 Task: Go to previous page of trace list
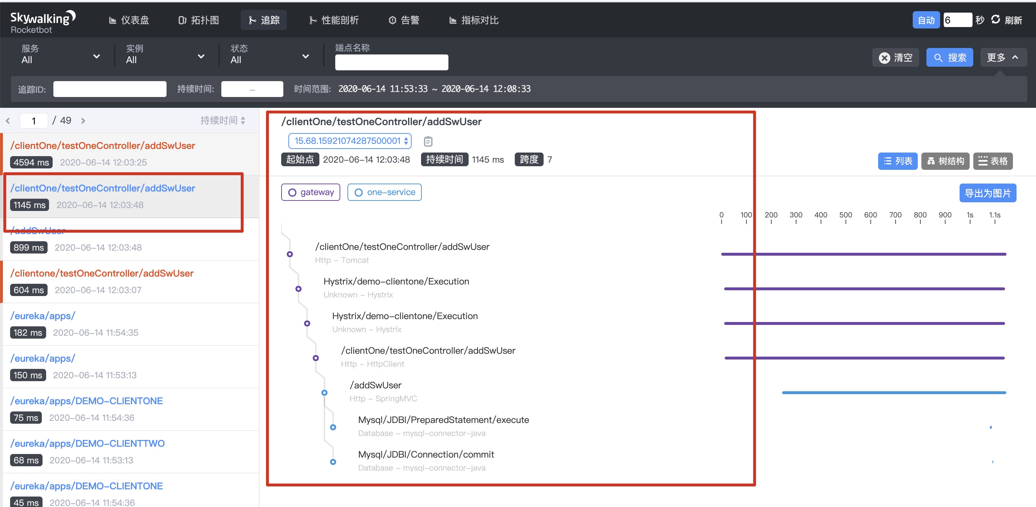8,121
